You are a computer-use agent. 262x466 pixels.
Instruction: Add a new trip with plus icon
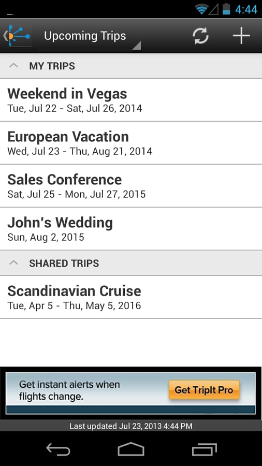(x=241, y=36)
